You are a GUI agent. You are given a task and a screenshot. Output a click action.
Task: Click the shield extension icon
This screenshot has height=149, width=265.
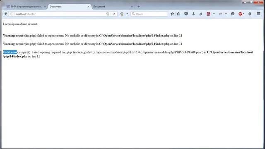[x=250, y=14]
